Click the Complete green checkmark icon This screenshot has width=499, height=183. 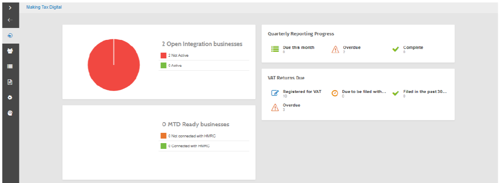pos(395,49)
